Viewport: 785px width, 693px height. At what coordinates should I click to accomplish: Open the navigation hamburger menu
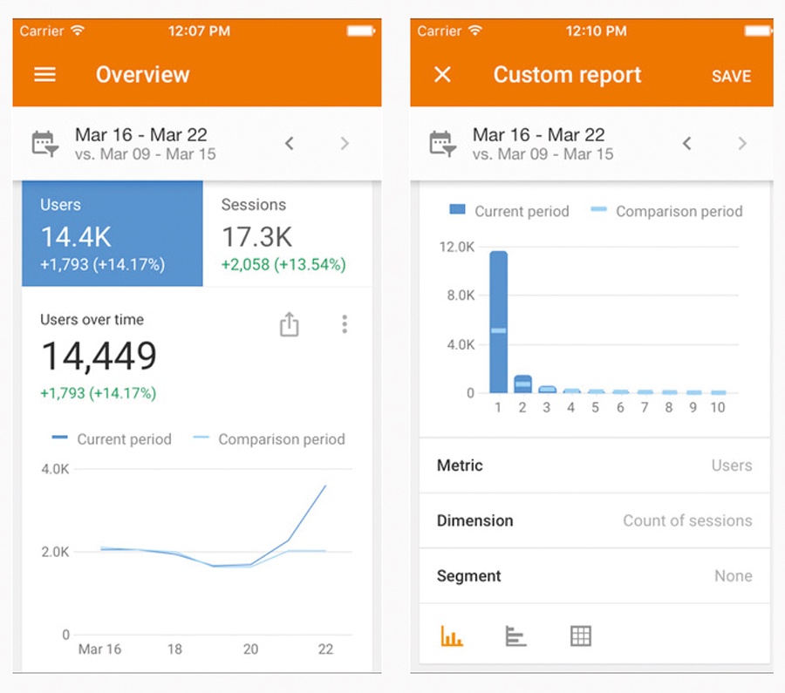pos(44,75)
